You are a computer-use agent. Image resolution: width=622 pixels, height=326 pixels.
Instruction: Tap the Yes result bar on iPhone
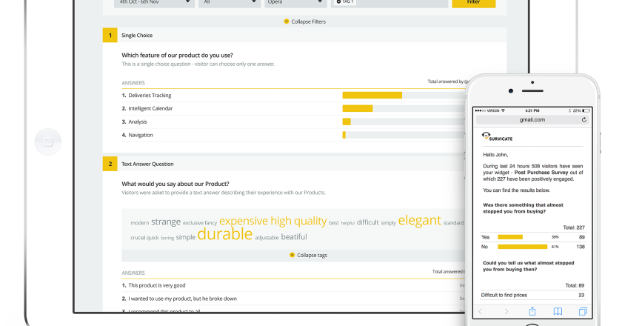(x=510, y=237)
